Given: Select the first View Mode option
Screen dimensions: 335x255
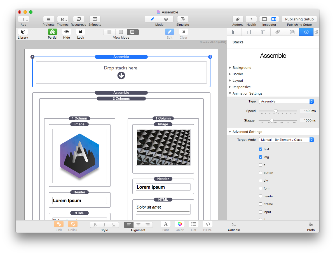Looking at the screenshot, I should coord(109,32).
